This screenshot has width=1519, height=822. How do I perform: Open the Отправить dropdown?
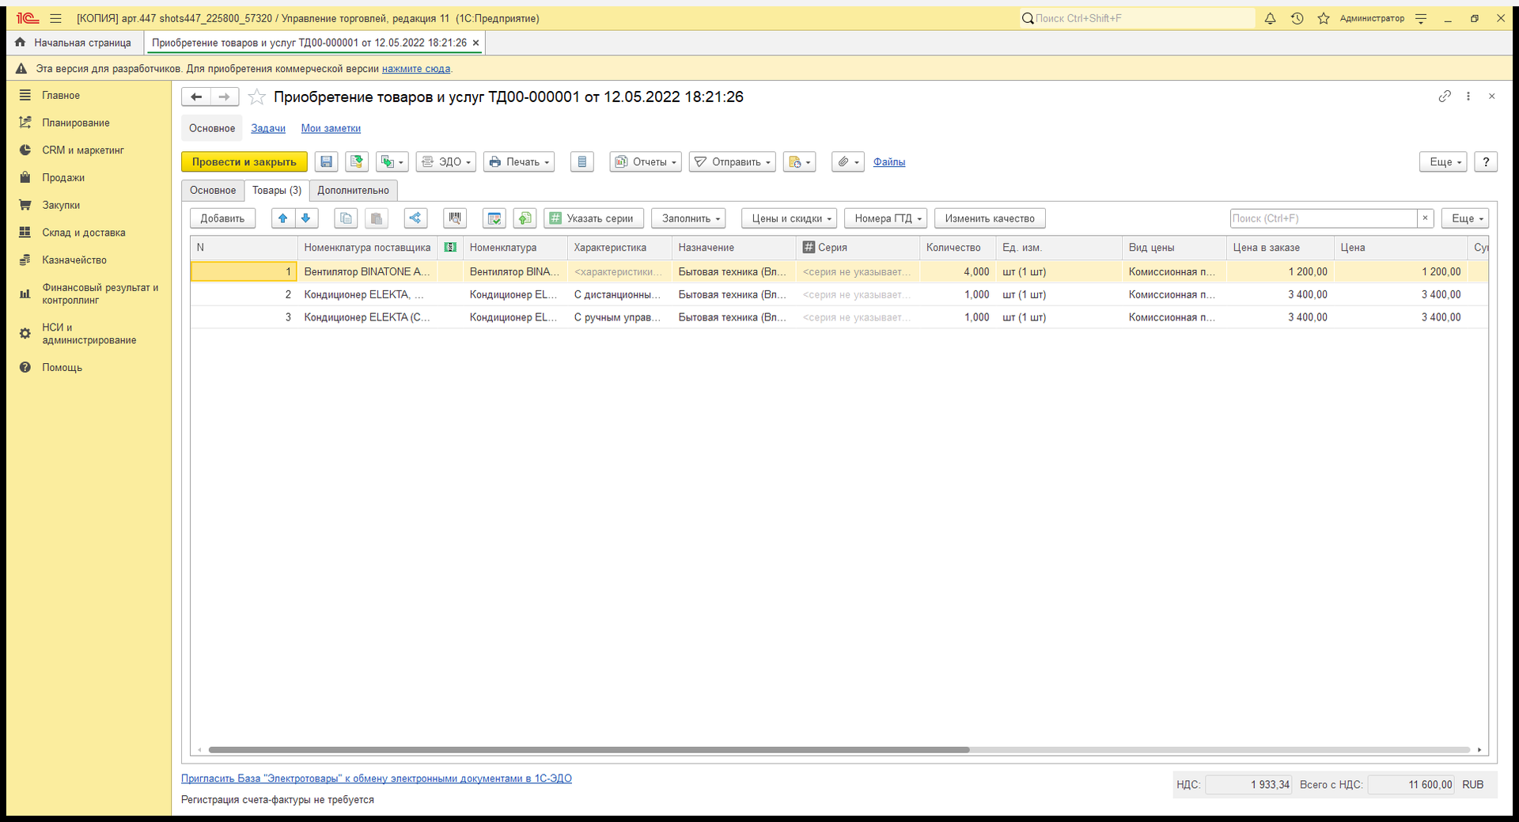[x=733, y=162]
